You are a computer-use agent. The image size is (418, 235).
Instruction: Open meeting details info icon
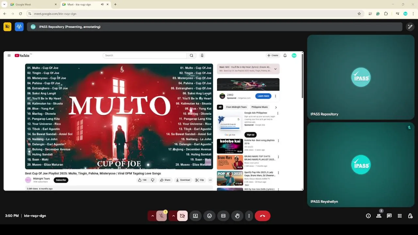coord(368,216)
